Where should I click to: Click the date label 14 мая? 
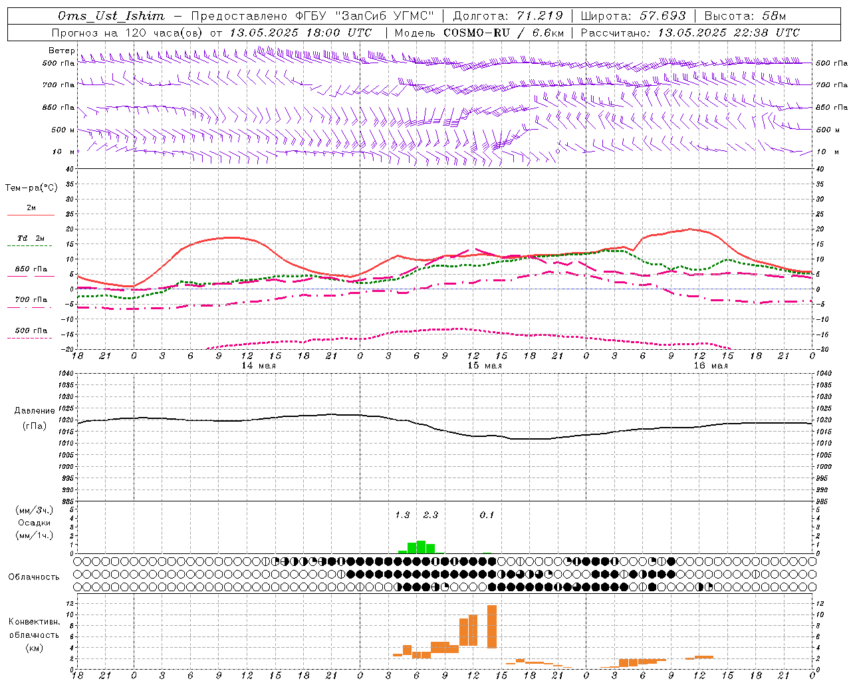(x=259, y=366)
